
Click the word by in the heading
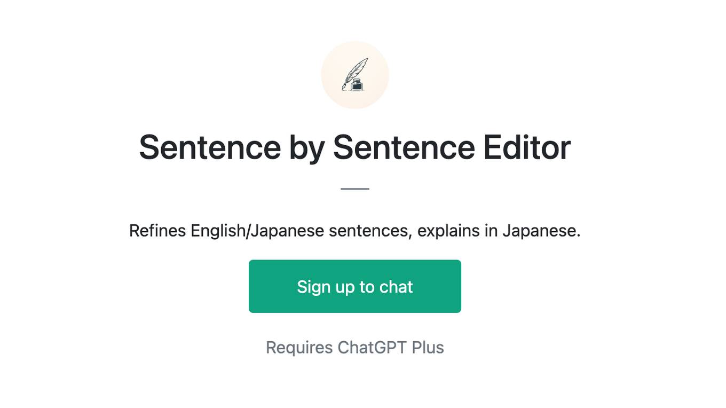point(307,148)
